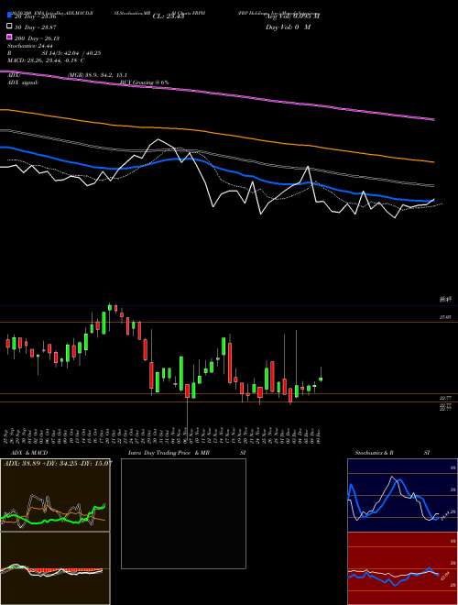Click the last green candlestick on the chart

[x=321, y=379]
